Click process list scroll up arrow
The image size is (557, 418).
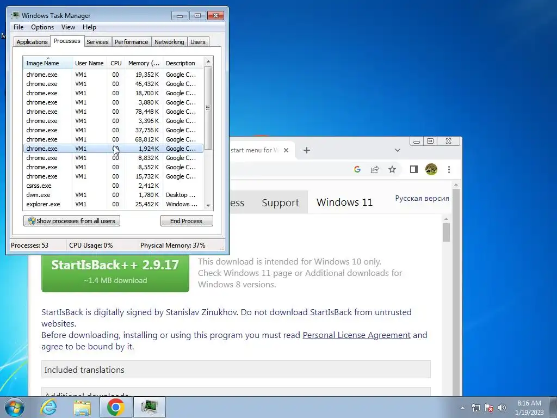point(208,62)
